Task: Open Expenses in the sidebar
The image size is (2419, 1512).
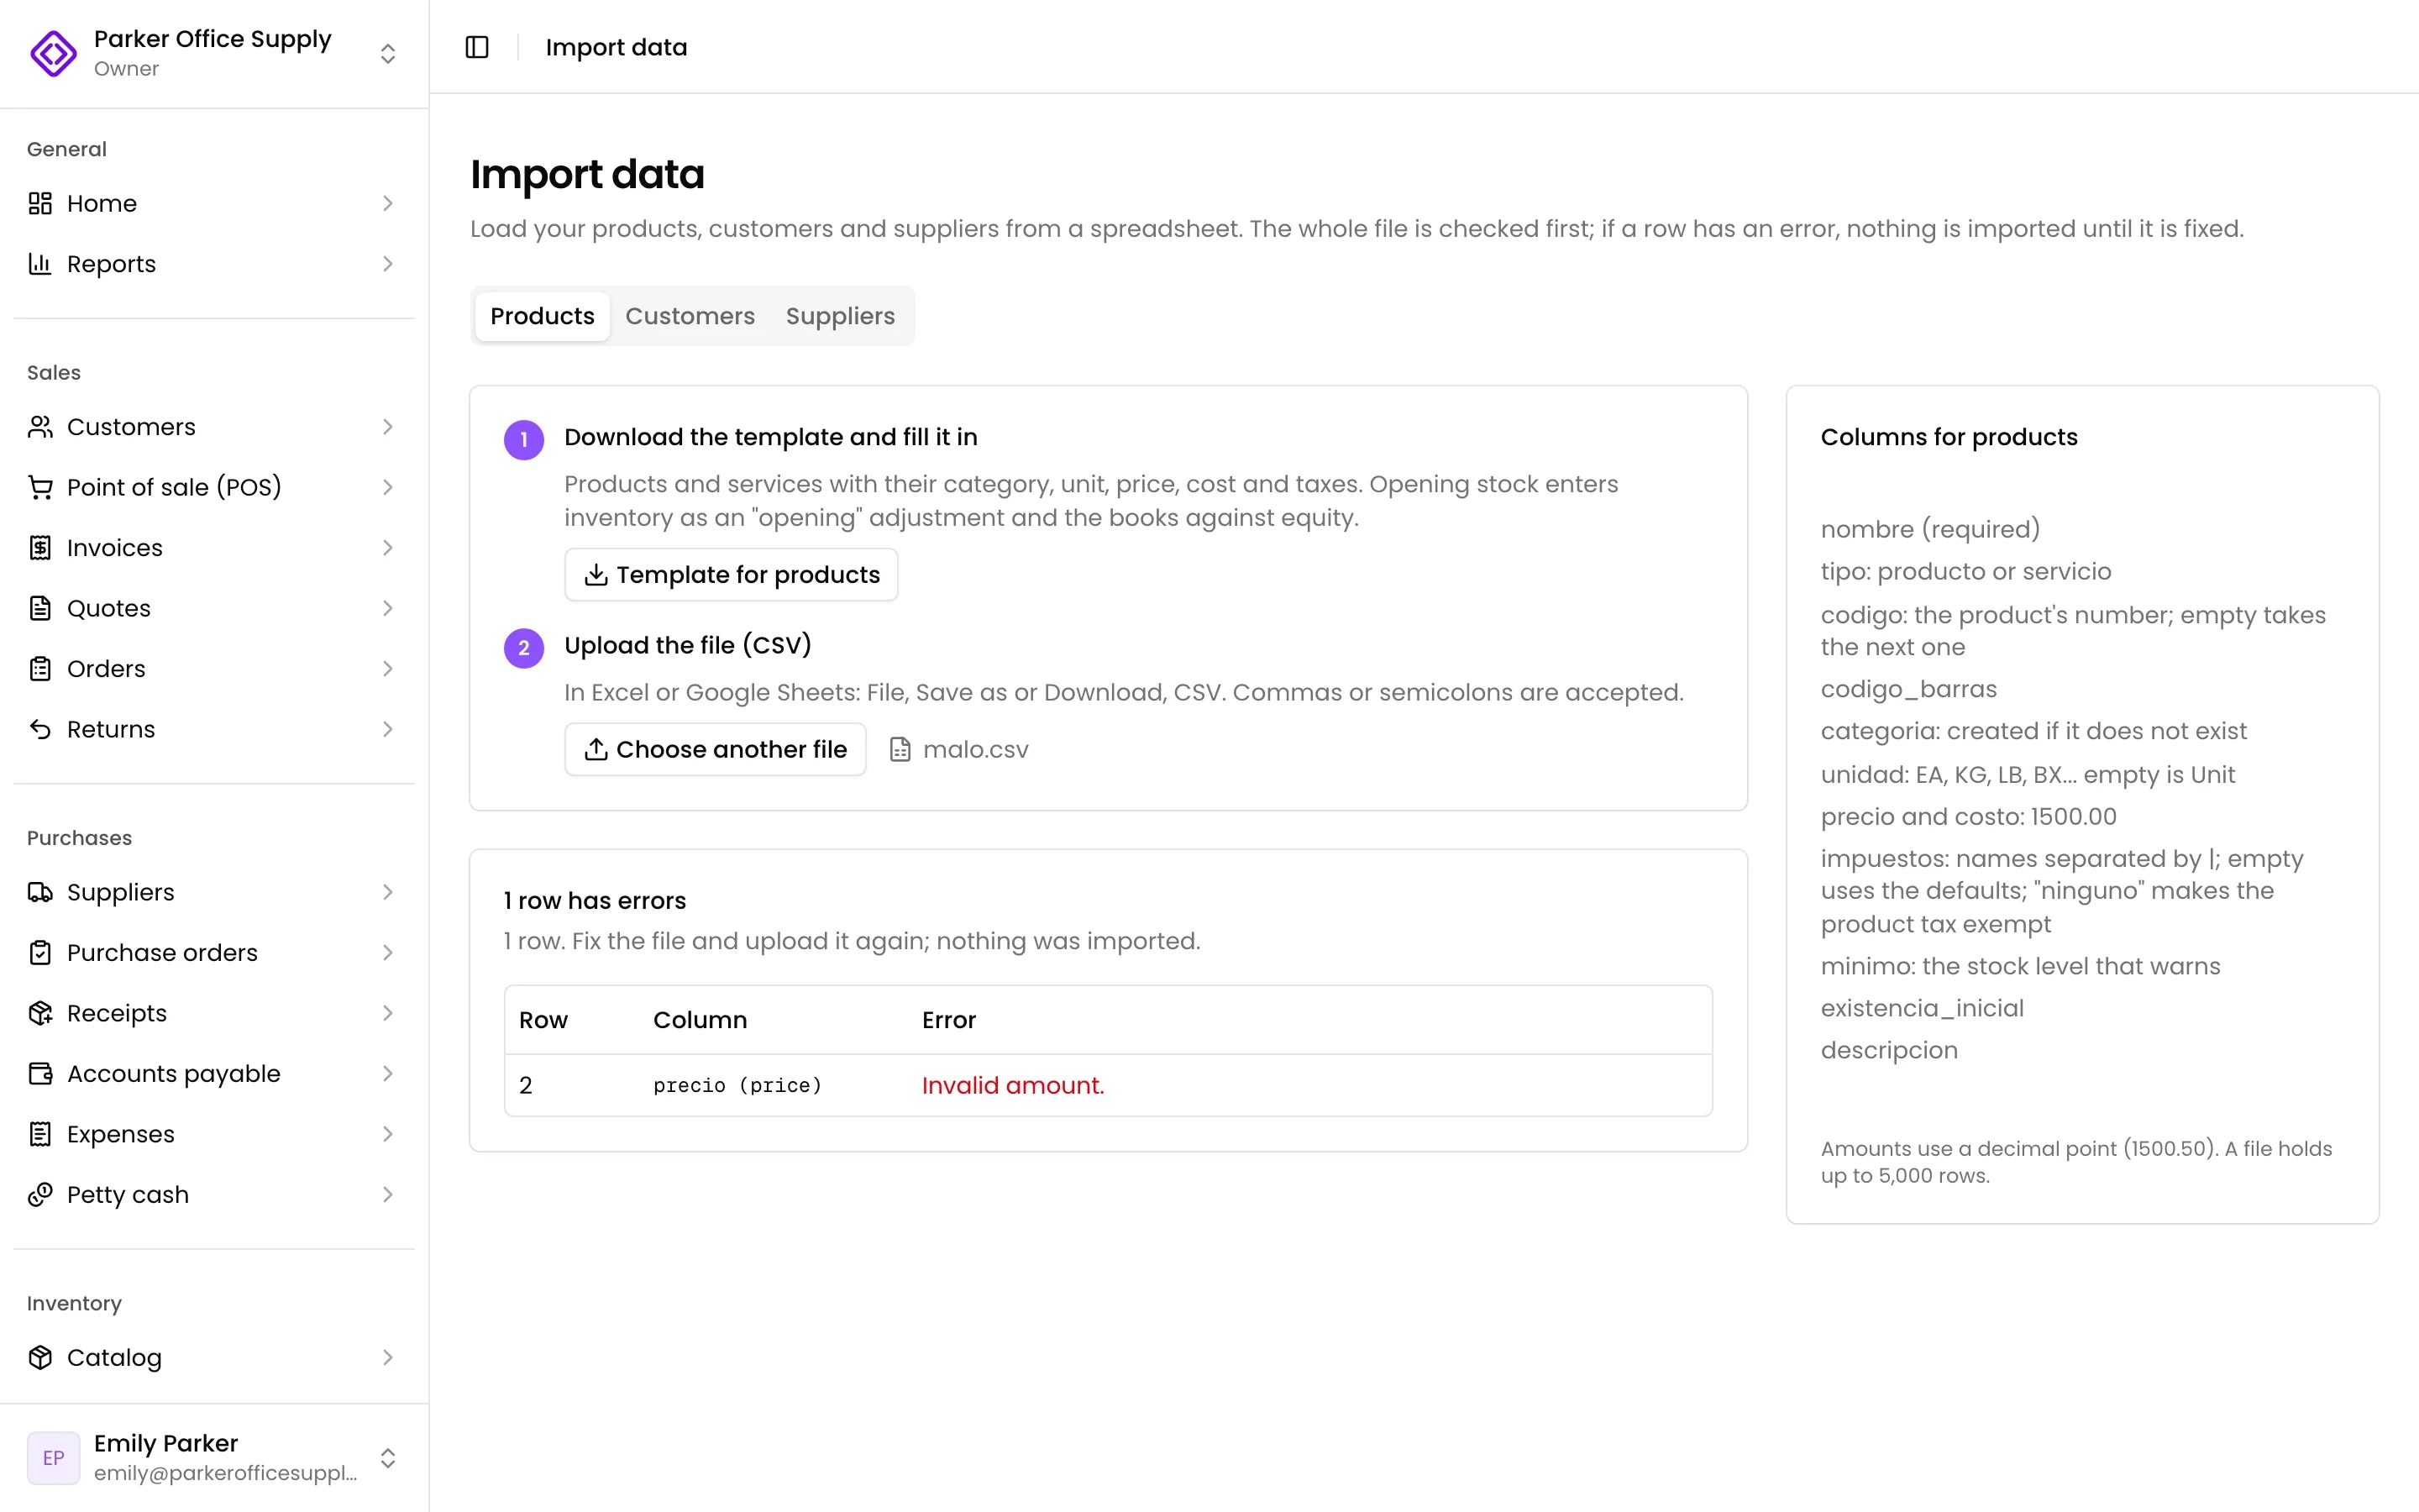Action: point(214,1134)
